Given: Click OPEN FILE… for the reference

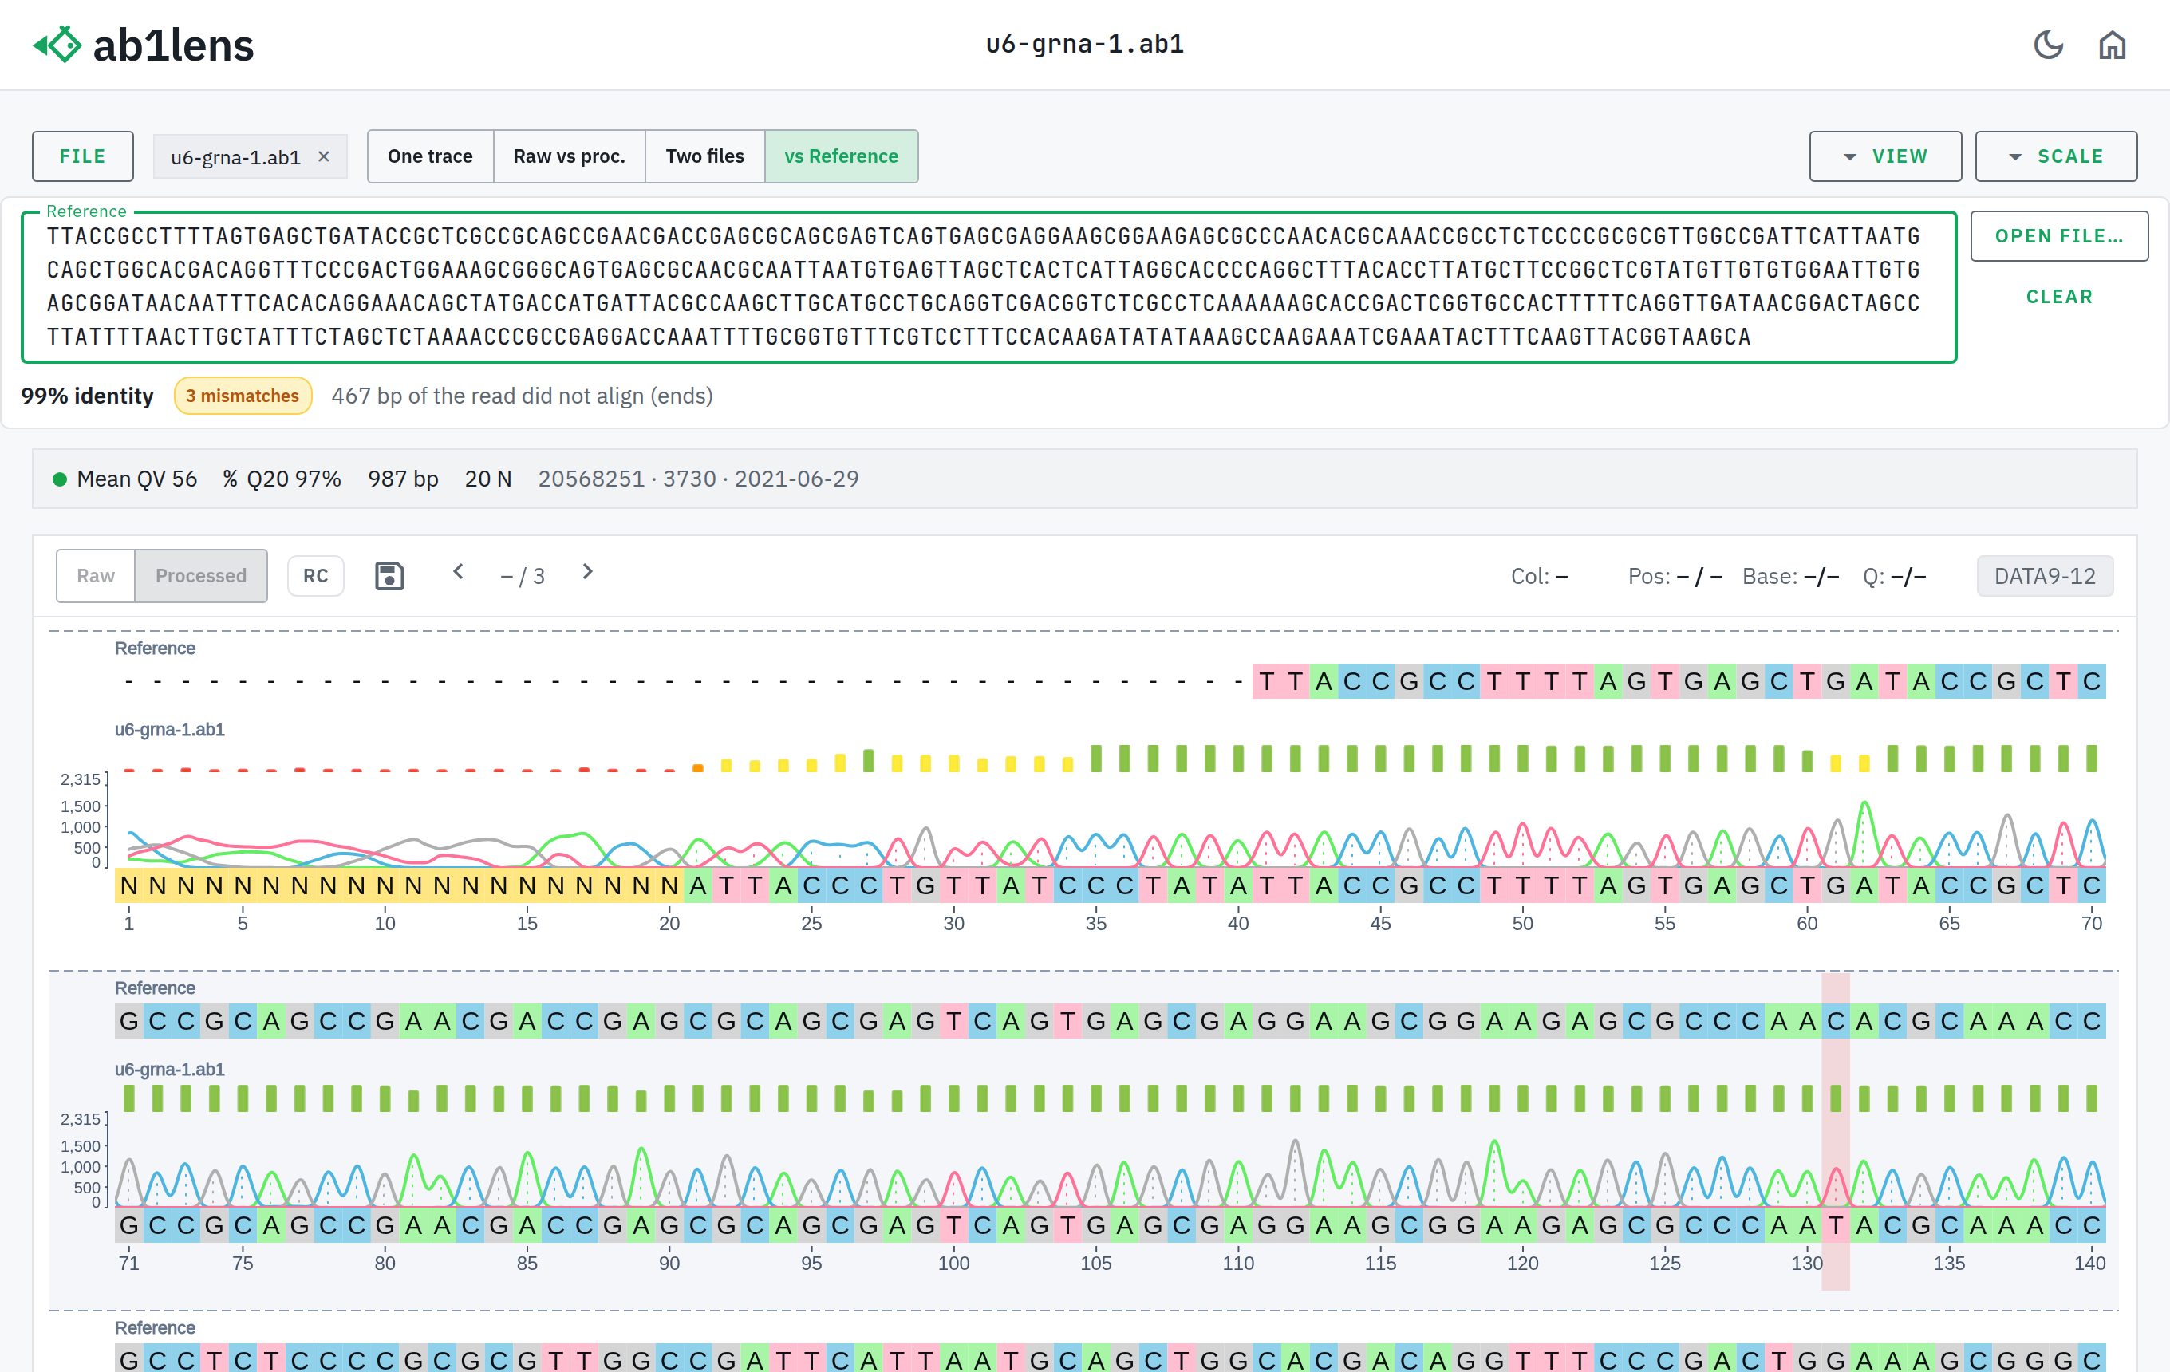Looking at the screenshot, I should [2059, 236].
